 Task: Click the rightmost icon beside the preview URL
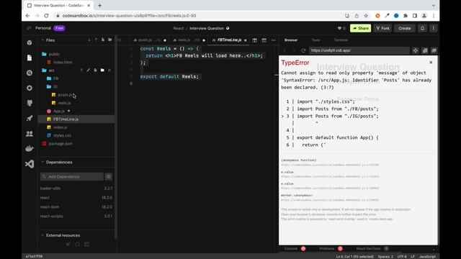[x=434, y=50]
